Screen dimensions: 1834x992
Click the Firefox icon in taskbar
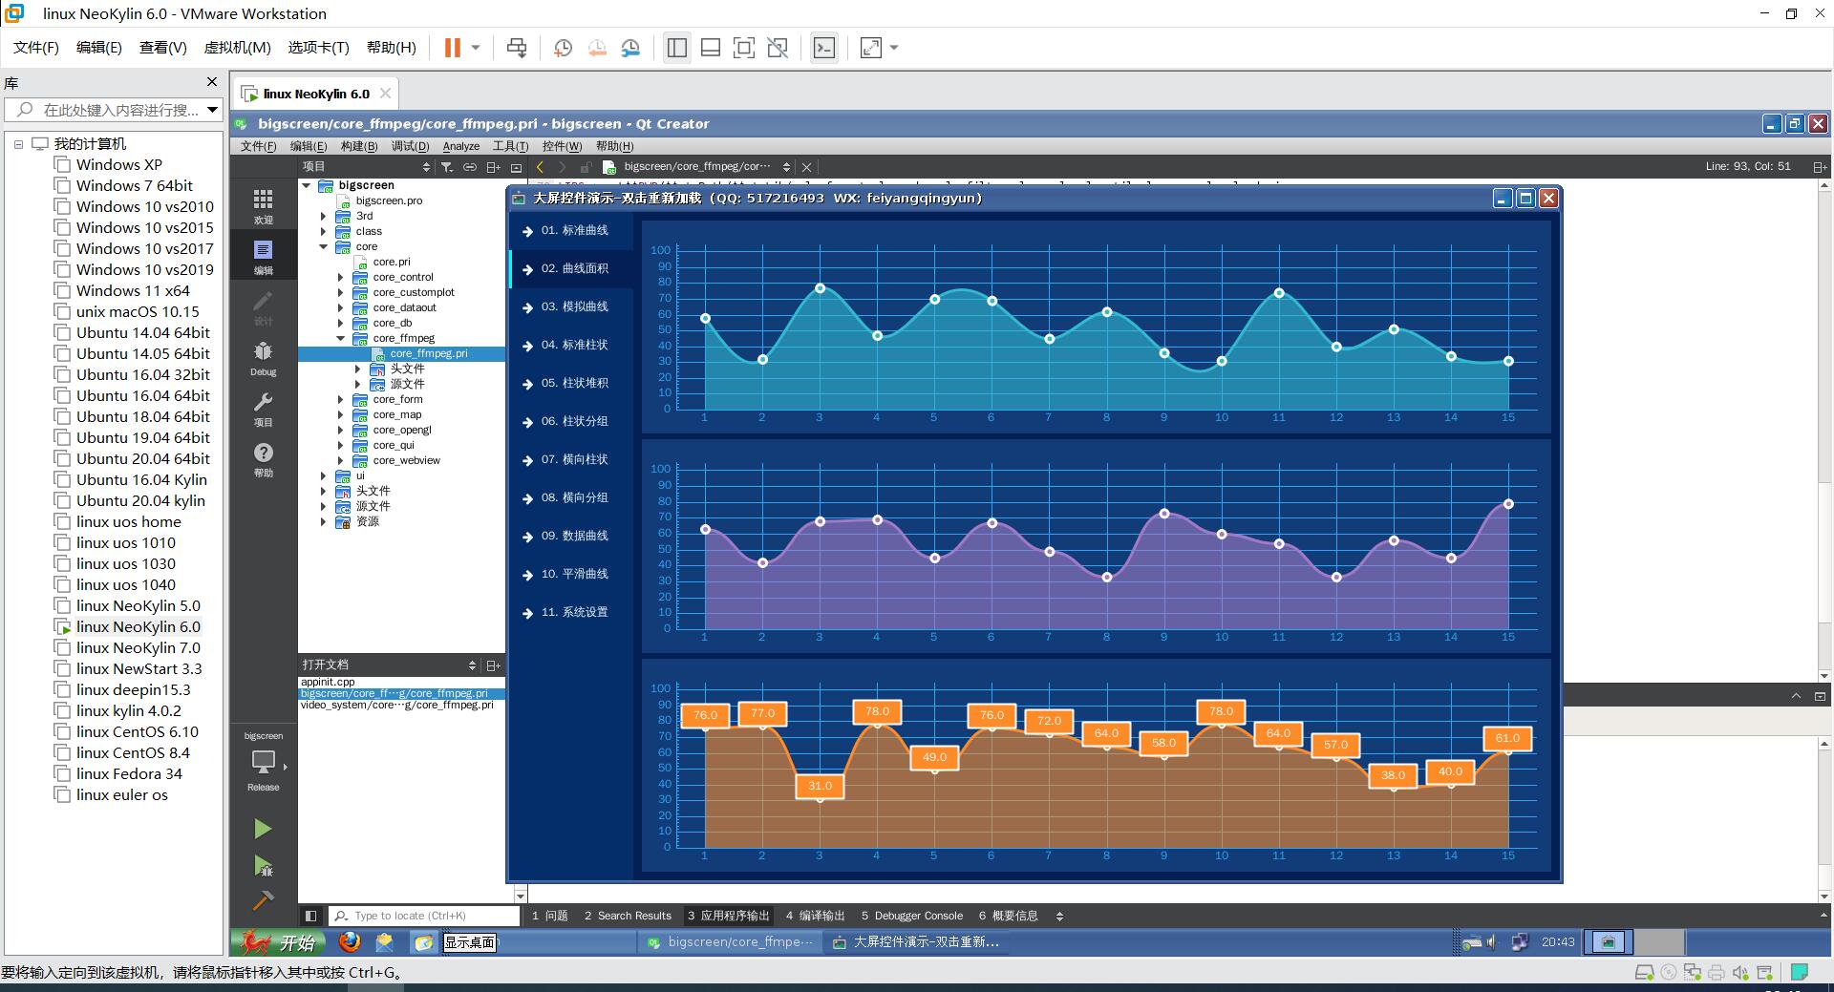coord(350,942)
